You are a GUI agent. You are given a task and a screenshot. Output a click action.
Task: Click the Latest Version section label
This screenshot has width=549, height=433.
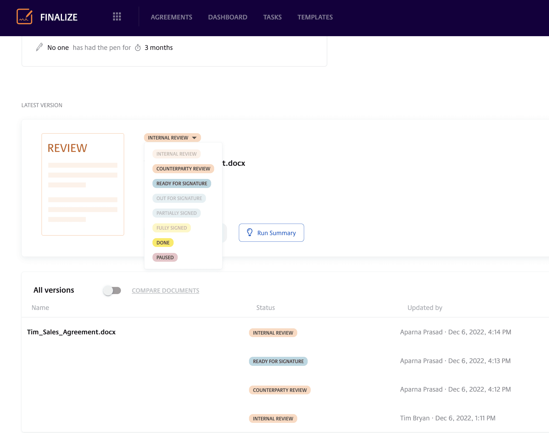point(42,105)
